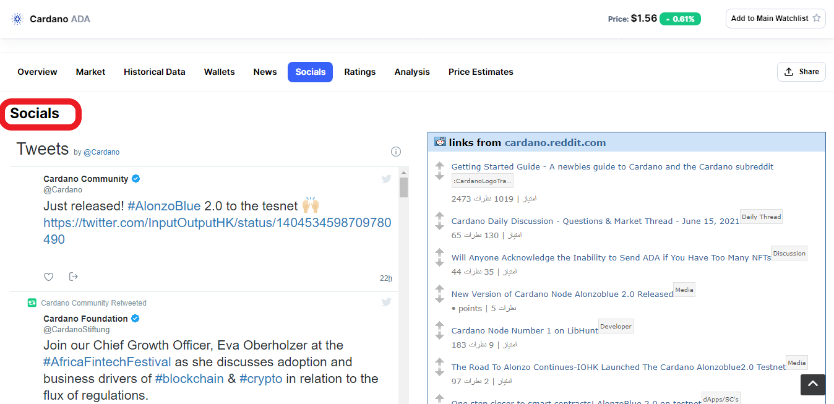Screen dimensions: 834x404
Task: Downvote the Inability to Send ADA post
Action: point(439,262)
